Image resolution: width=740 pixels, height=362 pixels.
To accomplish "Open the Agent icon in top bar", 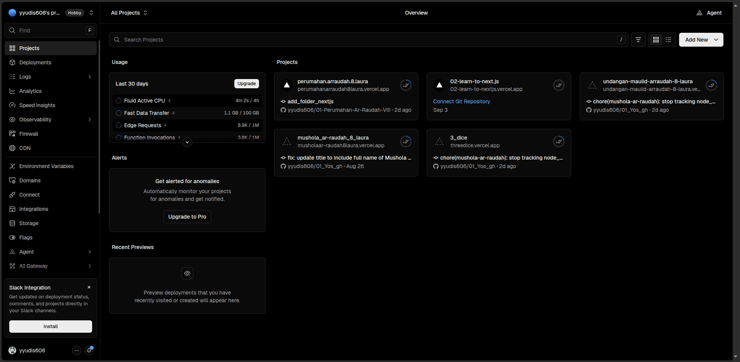I will pyautogui.click(x=699, y=13).
